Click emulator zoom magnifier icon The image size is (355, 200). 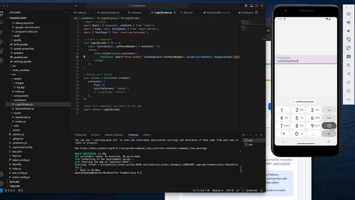[348, 65]
